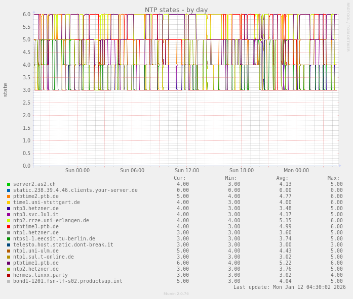Select the static.238.39.4.46.clients.your-server.de legend entry
Image resolution: width=353 pixels, height=299 pixels.
pyautogui.click(x=75, y=190)
